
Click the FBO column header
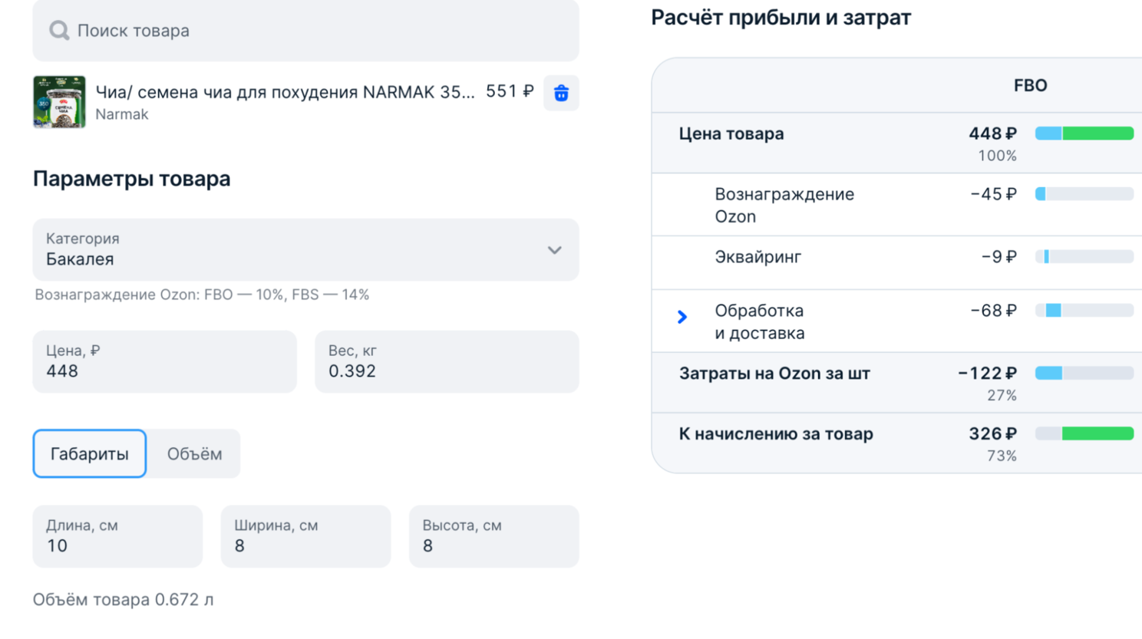1030,85
